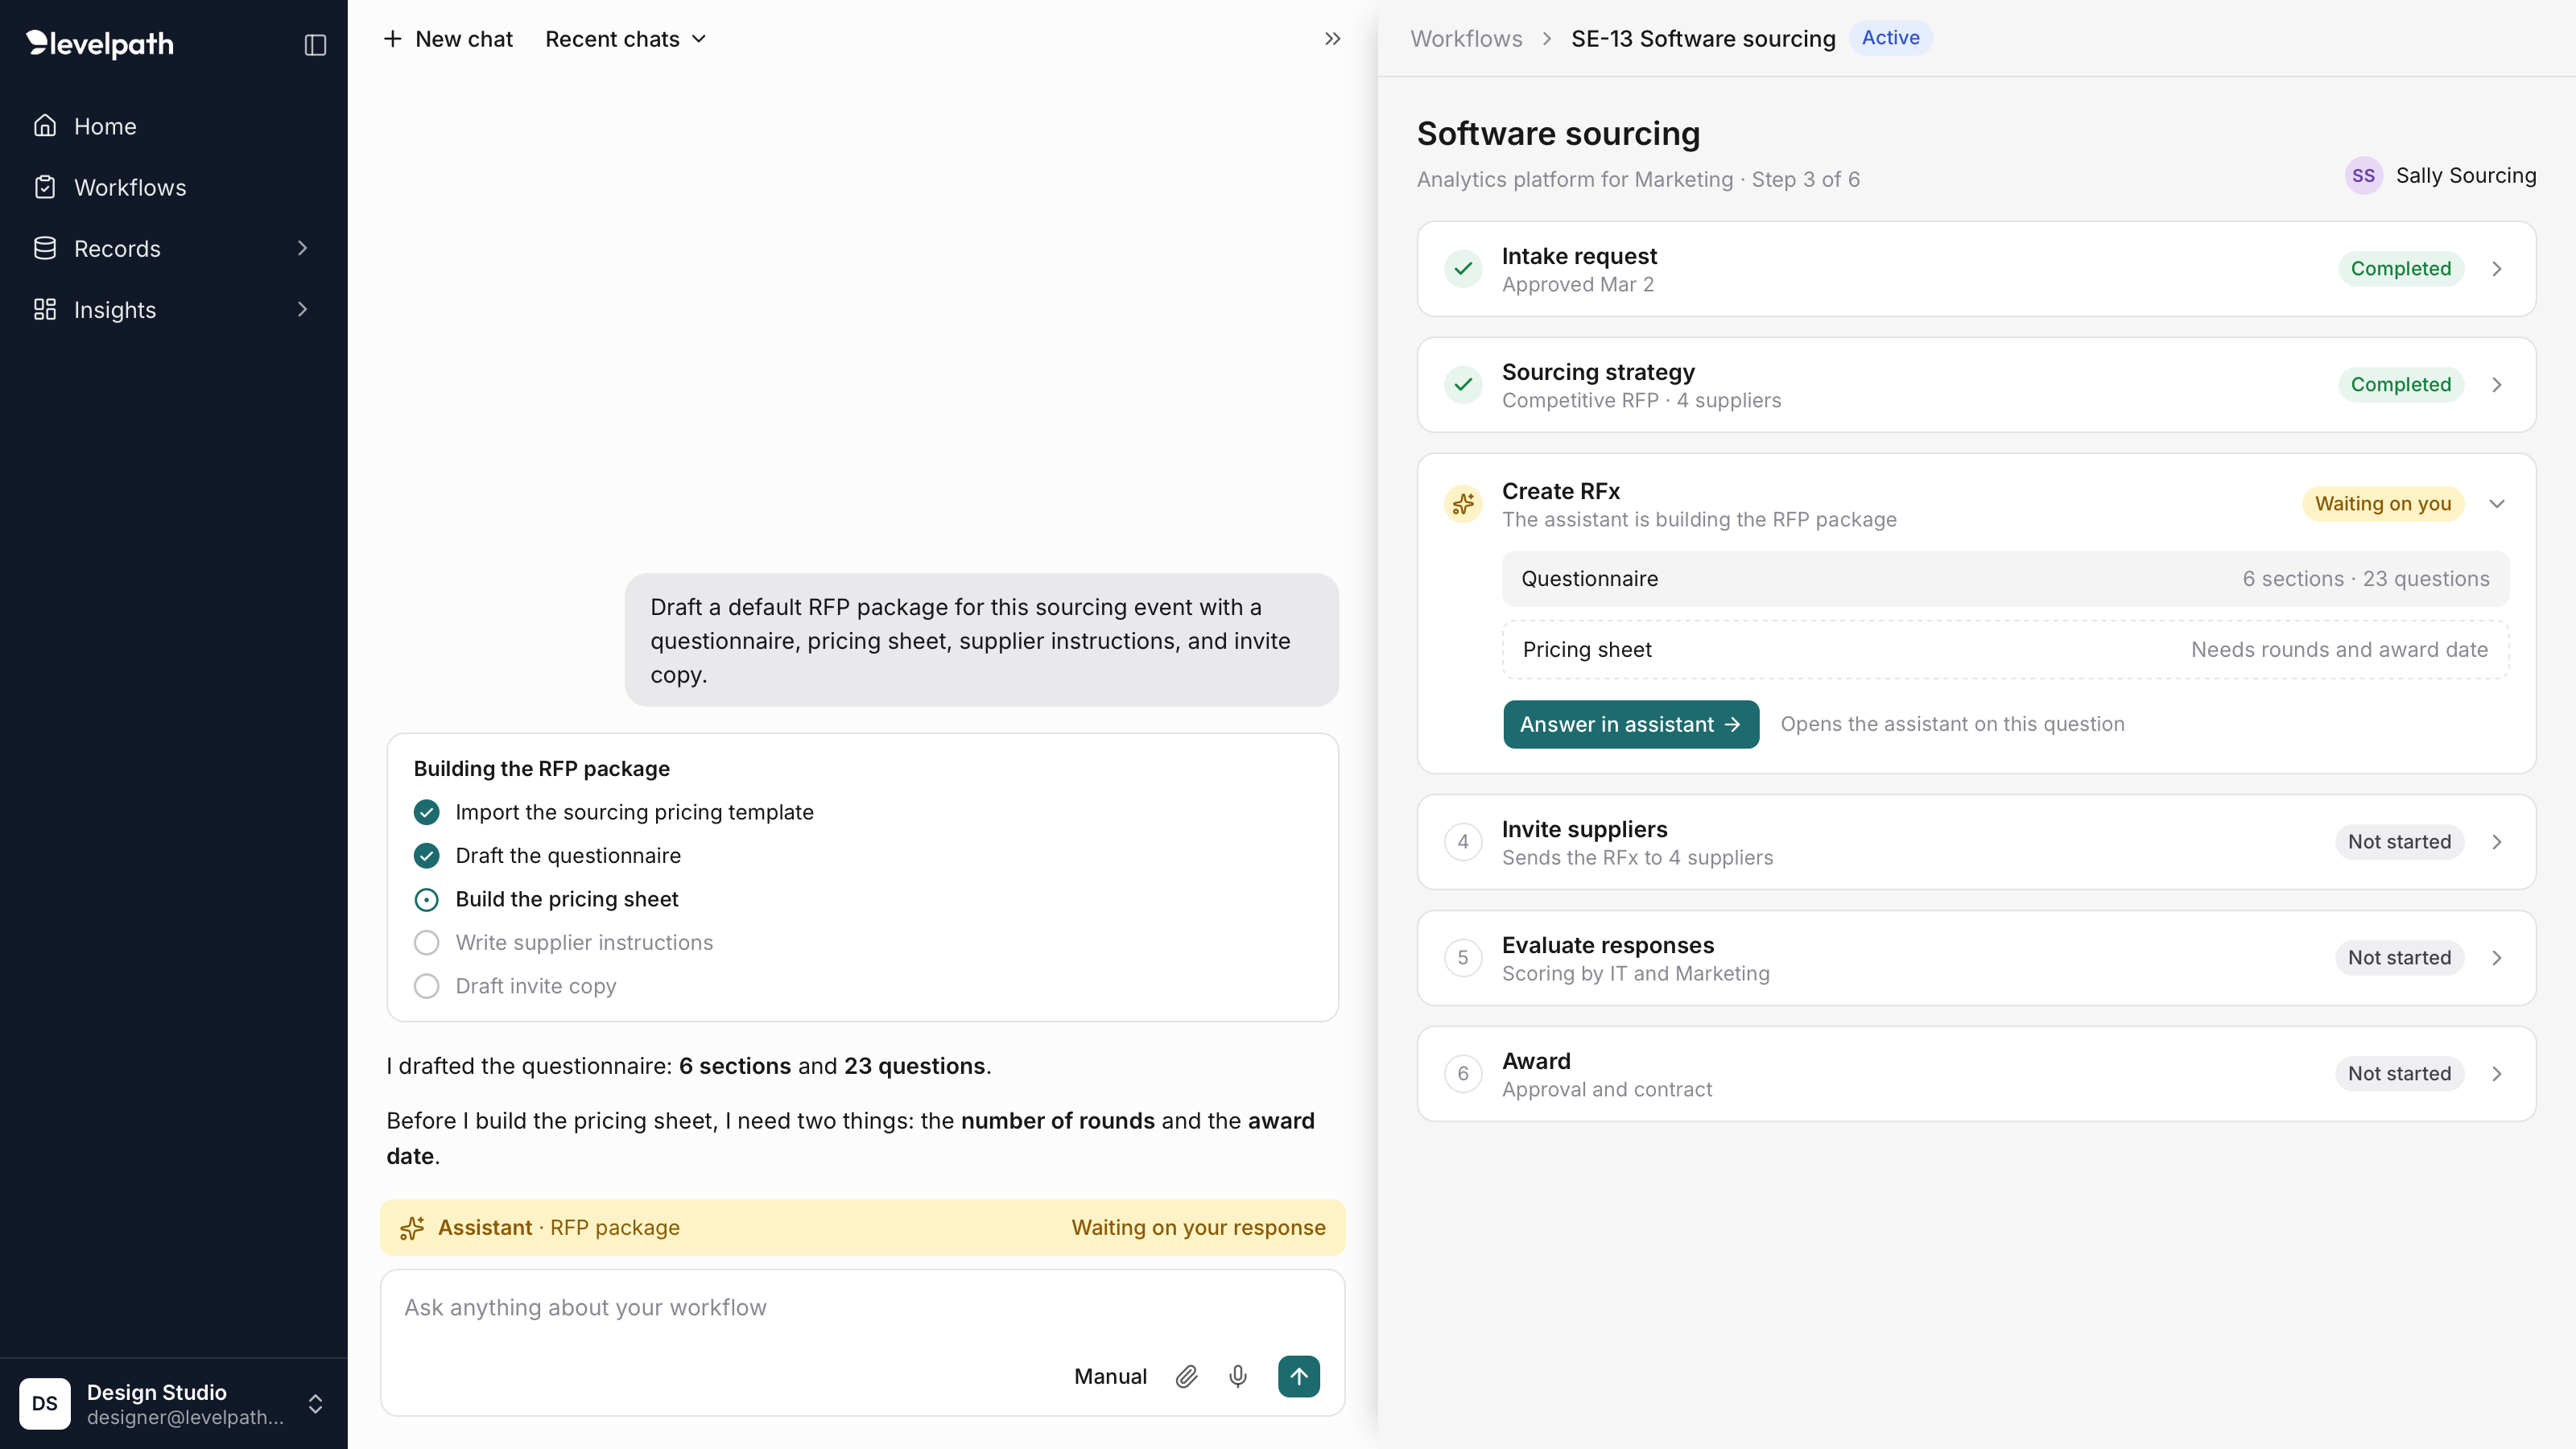This screenshot has height=1449, width=2576.
Task: Open the Award step card
Action: [x=1976, y=1073]
